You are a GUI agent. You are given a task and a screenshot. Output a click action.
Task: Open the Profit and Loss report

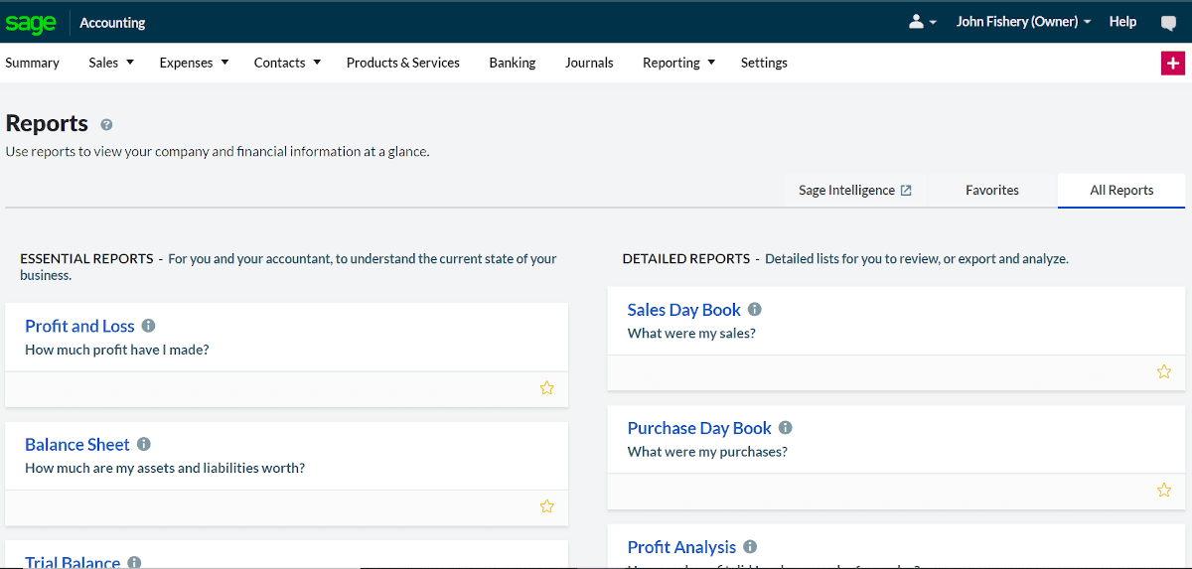[x=79, y=326]
